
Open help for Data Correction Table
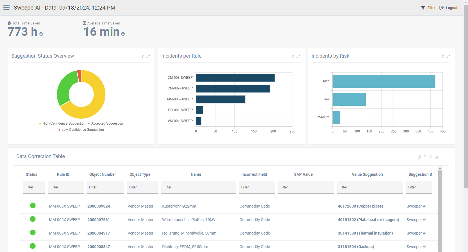425,157
